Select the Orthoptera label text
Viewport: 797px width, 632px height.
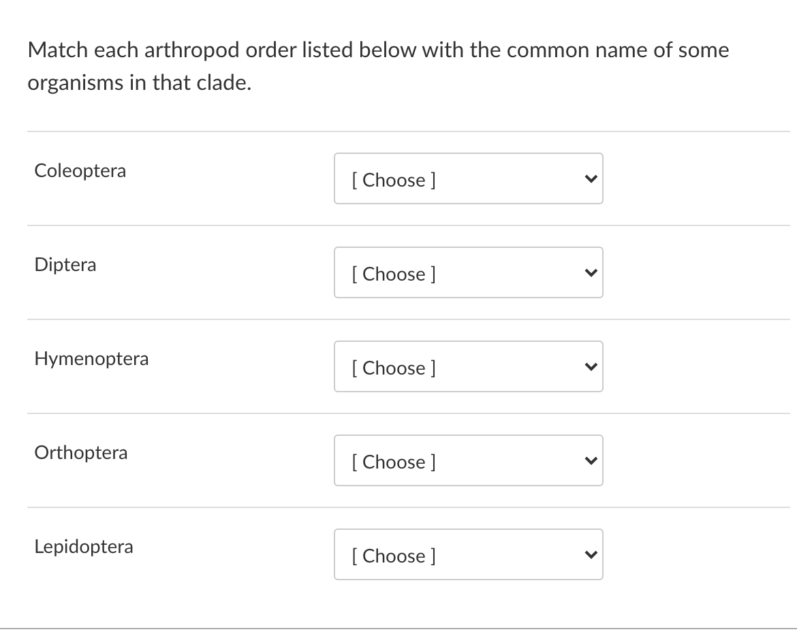[x=81, y=452]
